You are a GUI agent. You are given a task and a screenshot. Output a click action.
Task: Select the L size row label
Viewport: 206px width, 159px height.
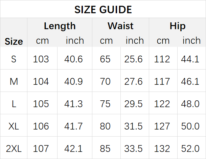[x=14, y=104]
